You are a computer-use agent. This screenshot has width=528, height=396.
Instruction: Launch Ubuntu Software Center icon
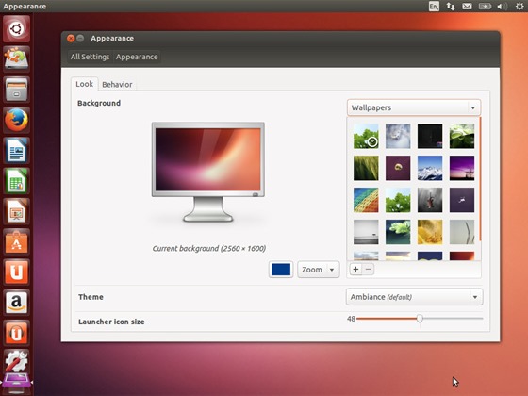16,241
